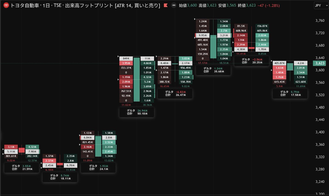Select the 3.1M red sell cell

(x=11, y=147)
